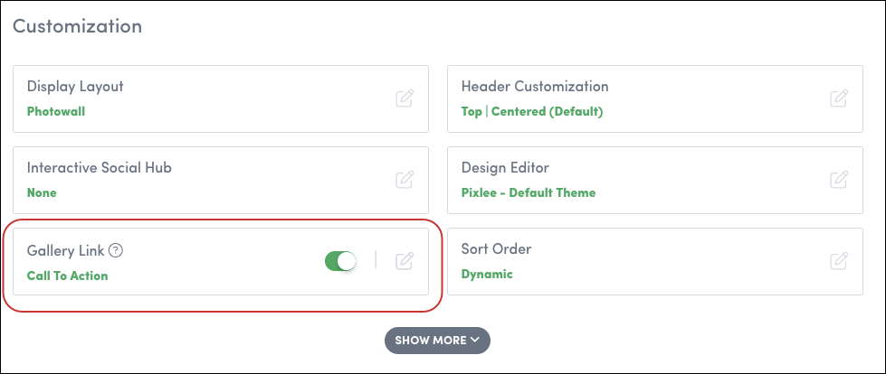Click the Design Editor card title
The width and height of the screenshot is (886, 374).
click(505, 168)
